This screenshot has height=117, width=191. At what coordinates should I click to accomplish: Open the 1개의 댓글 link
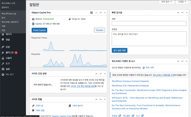coord(40,110)
